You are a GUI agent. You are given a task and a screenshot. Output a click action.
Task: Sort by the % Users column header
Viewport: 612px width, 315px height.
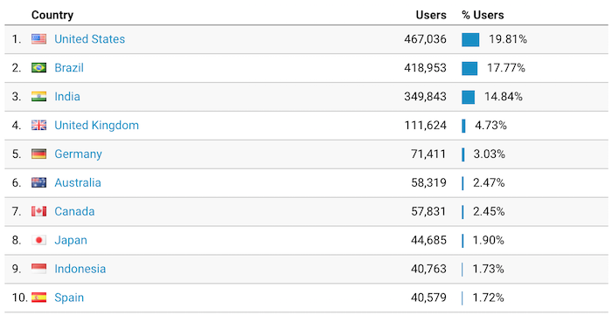pos(483,15)
